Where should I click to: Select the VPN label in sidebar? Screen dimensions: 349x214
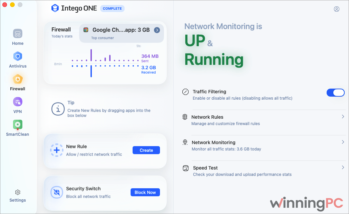coord(18,111)
